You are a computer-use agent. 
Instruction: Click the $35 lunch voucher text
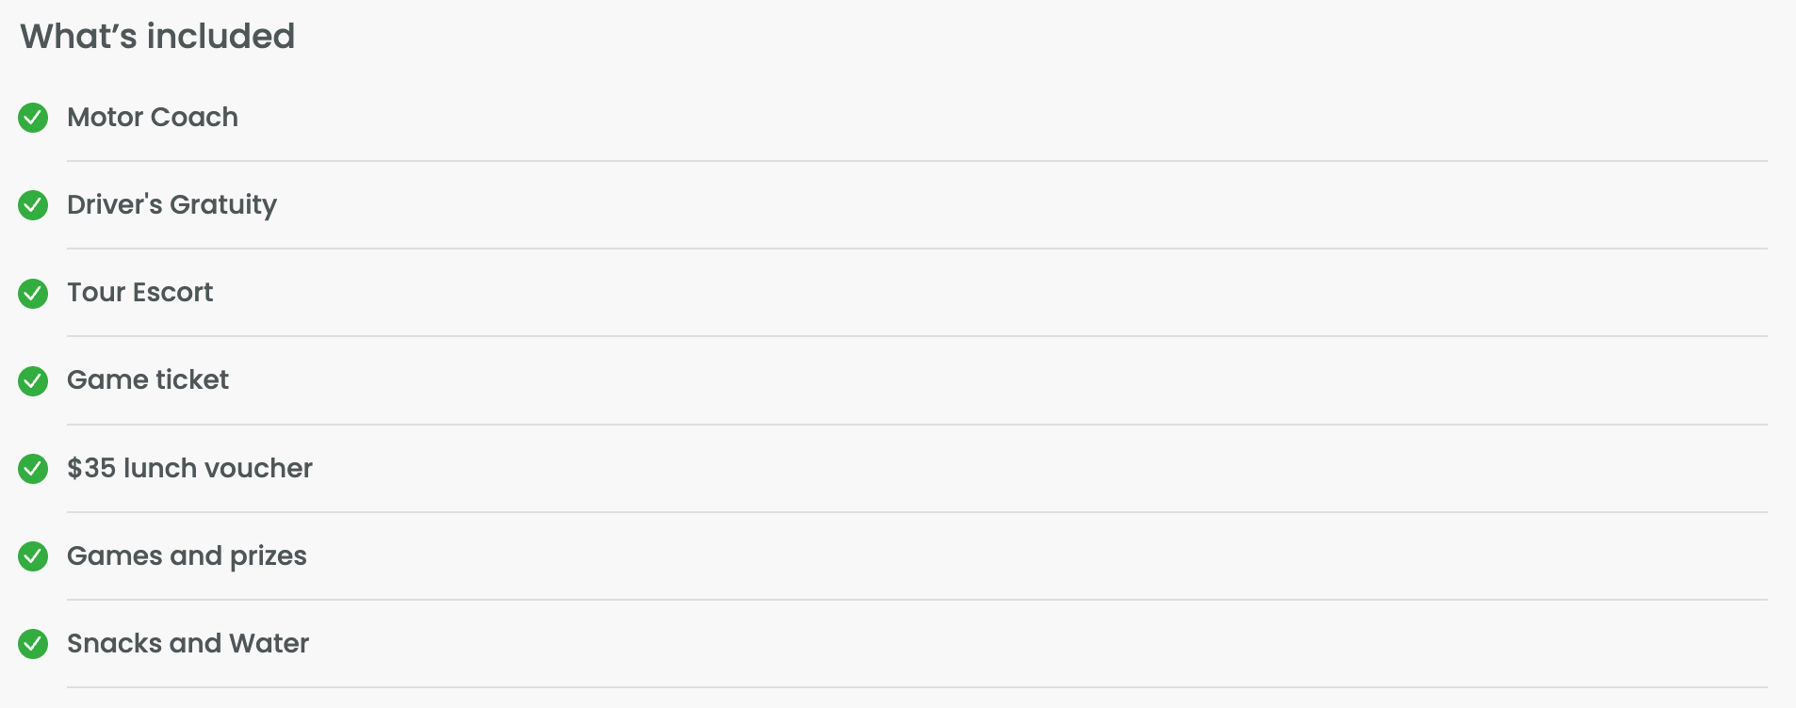(x=189, y=468)
